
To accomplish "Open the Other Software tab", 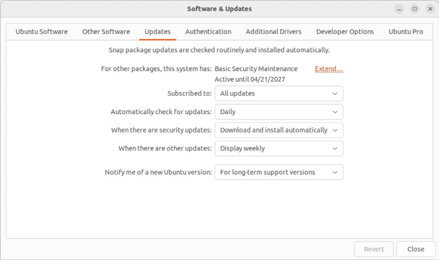I will point(106,32).
